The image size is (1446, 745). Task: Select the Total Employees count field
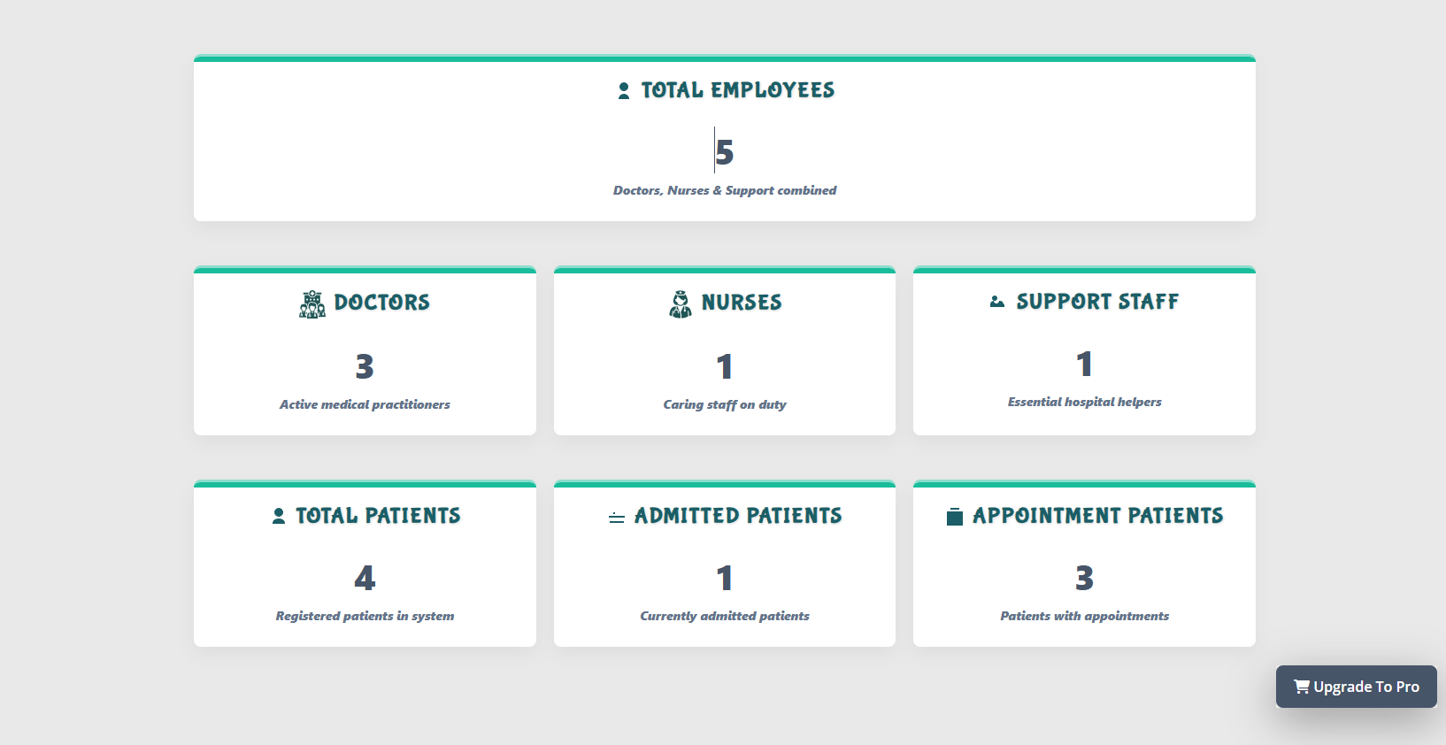point(724,152)
